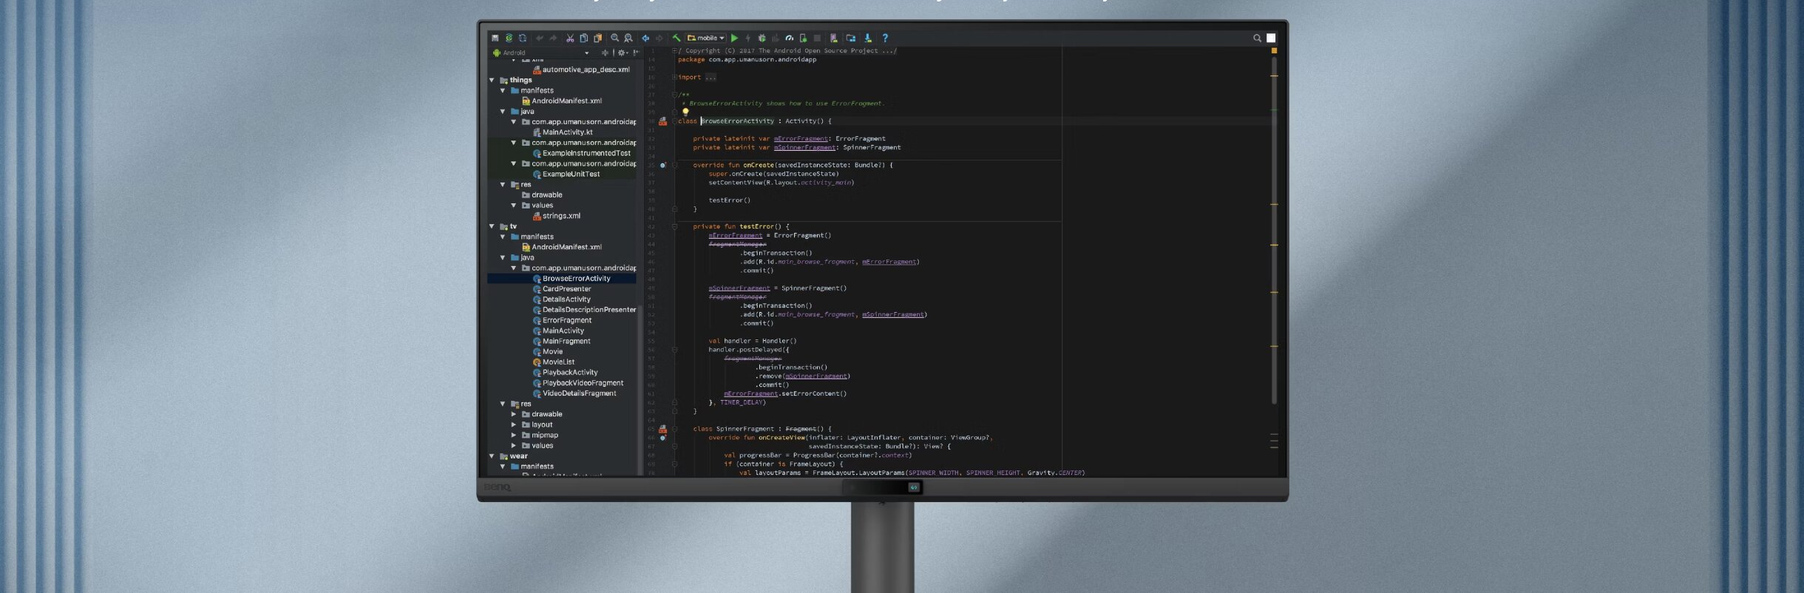Open Find with the magnifier toolbar icon
This screenshot has width=1804, height=593.
[614, 38]
